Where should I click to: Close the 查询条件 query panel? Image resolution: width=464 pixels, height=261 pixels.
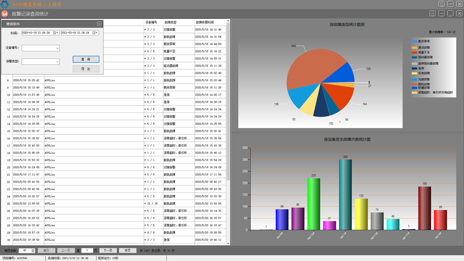click(99, 24)
